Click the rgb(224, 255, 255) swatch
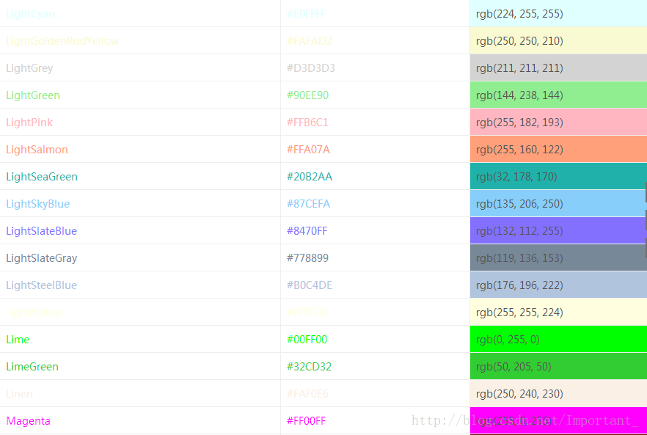The height and width of the screenshot is (435, 647). pyautogui.click(x=559, y=14)
